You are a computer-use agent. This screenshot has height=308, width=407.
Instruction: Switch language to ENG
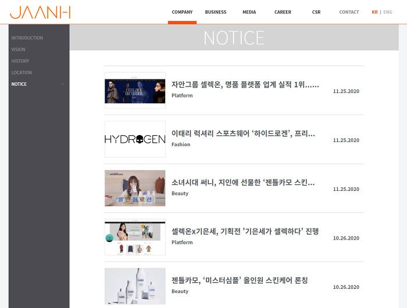(x=388, y=12)
